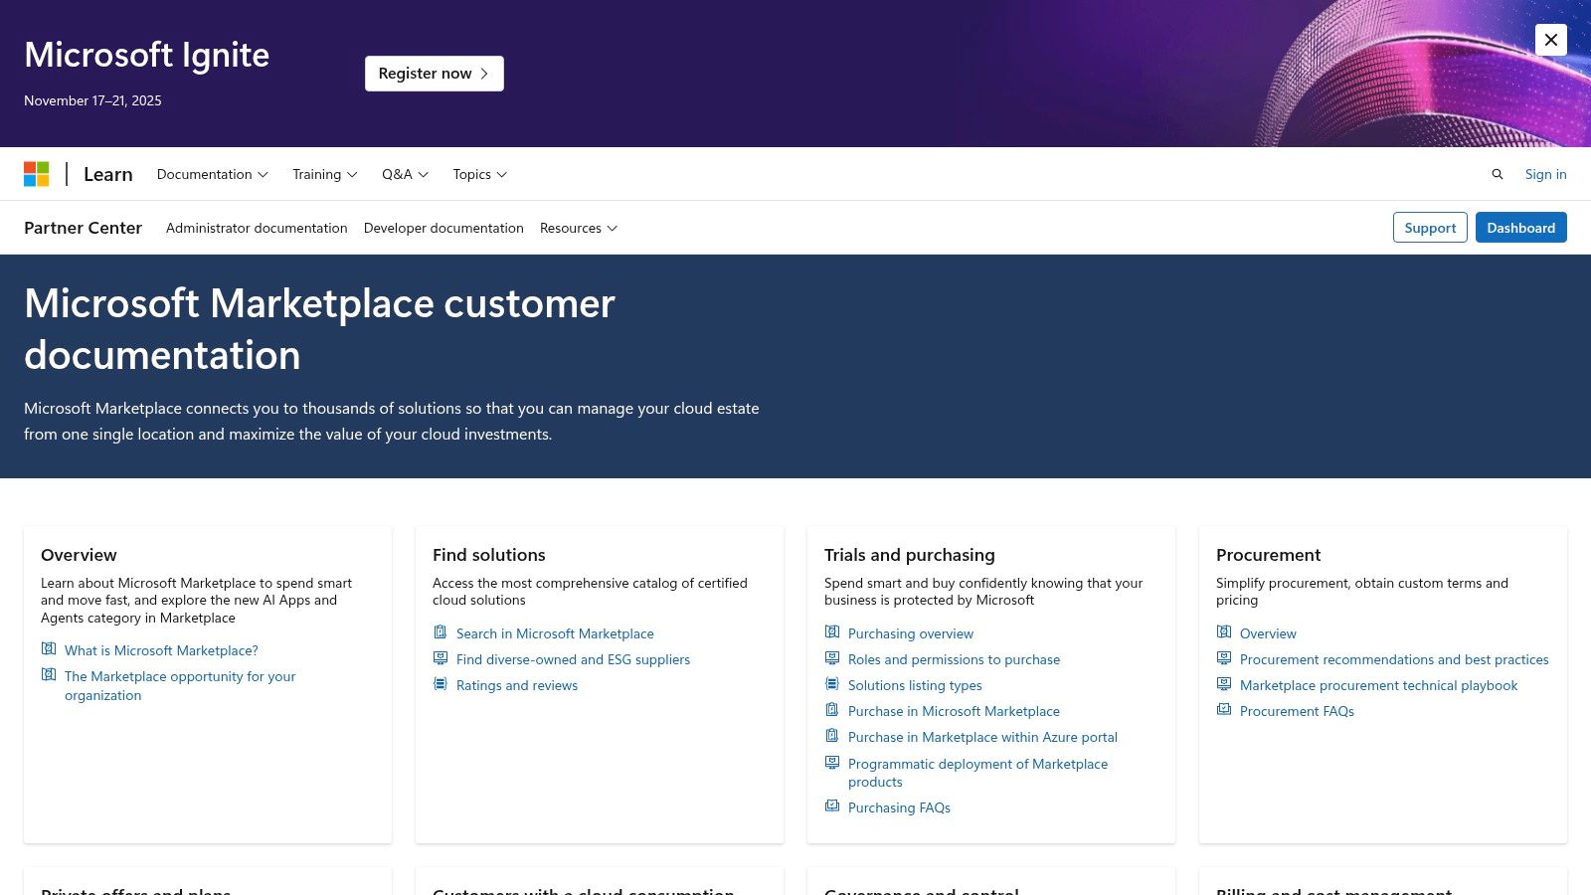Expand the Resources dropdown
Viewport: 1591px width, 895px height.
578,228
